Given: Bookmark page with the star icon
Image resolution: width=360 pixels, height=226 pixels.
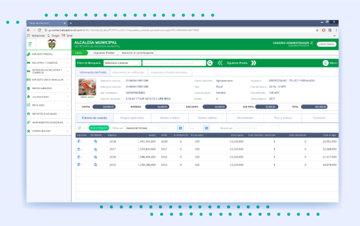Looking at the screenshot, I should (317, 30).
